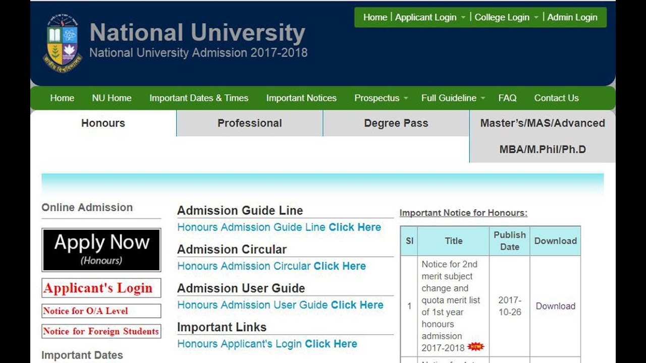Open the FAQ page
This screenshot has height=363, width=646.
point(507,98)
